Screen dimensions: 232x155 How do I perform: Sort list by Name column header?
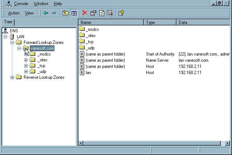click(x=111, y=22)
